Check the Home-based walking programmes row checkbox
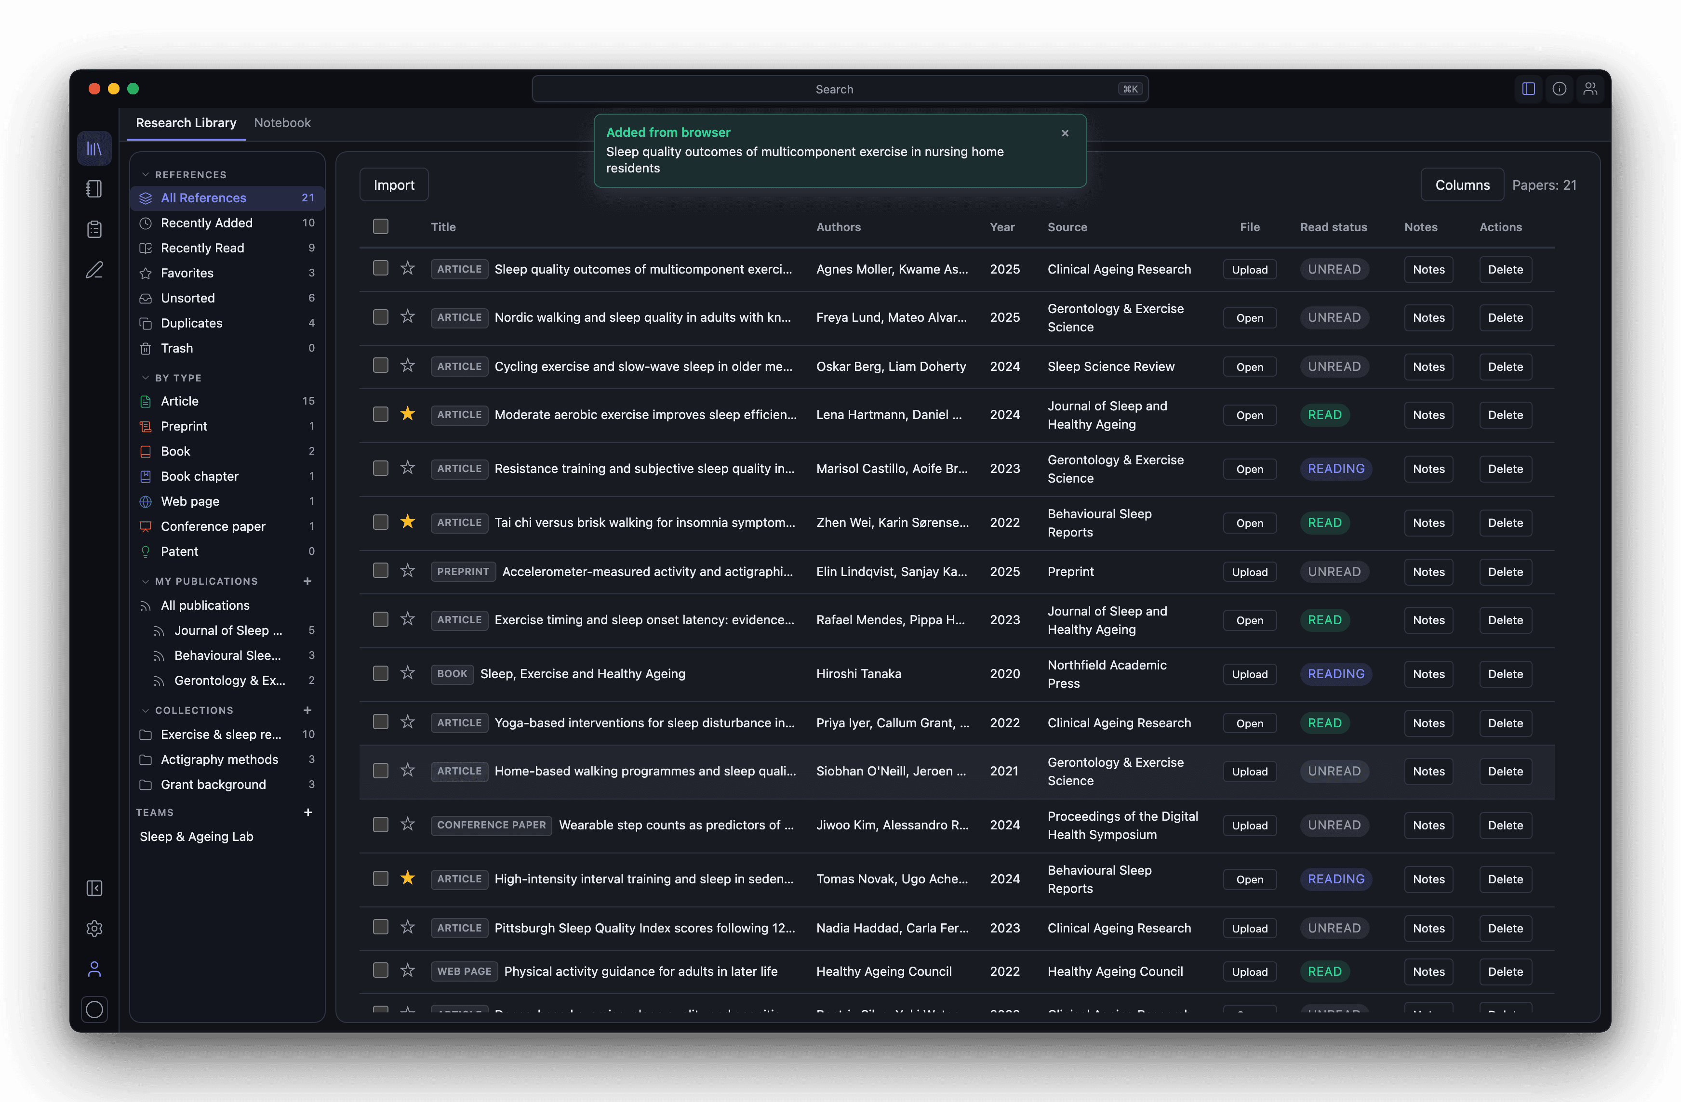Image resolution: width=1681 pixels, height=1102 pixels. point(381,771)
